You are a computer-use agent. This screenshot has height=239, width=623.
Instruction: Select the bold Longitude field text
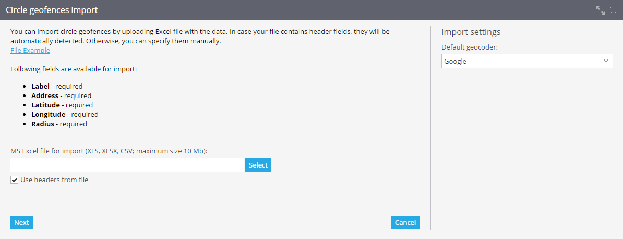49,114
